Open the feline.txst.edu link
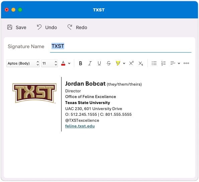199x182 pixels. pos(80,126)
